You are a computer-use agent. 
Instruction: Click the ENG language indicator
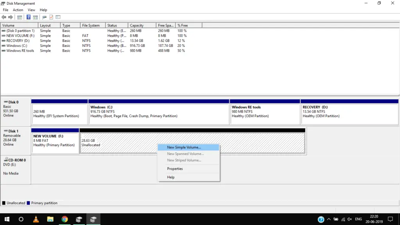tap(359, 219)
